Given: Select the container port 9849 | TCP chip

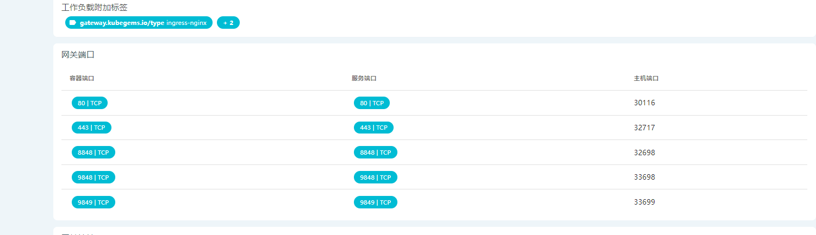Looking at the screenshot, I should coord(94,202).
